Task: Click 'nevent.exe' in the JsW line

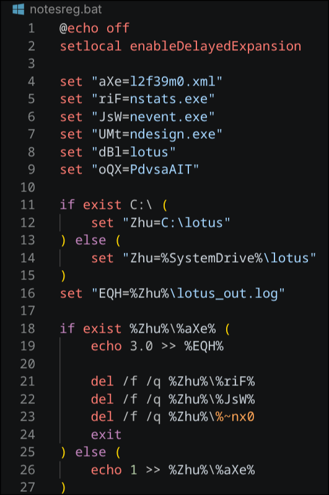Action: click(169, 117)
